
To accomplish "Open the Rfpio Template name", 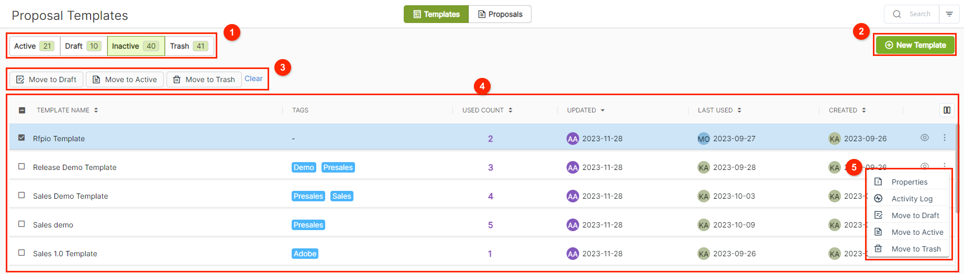I will pos(59,139).
